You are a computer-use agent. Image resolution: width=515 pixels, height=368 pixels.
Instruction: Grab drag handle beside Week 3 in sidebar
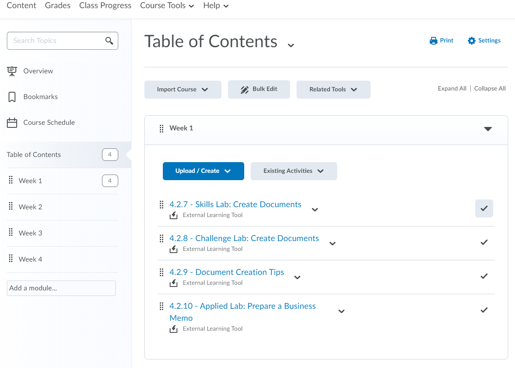click(11, 233)
